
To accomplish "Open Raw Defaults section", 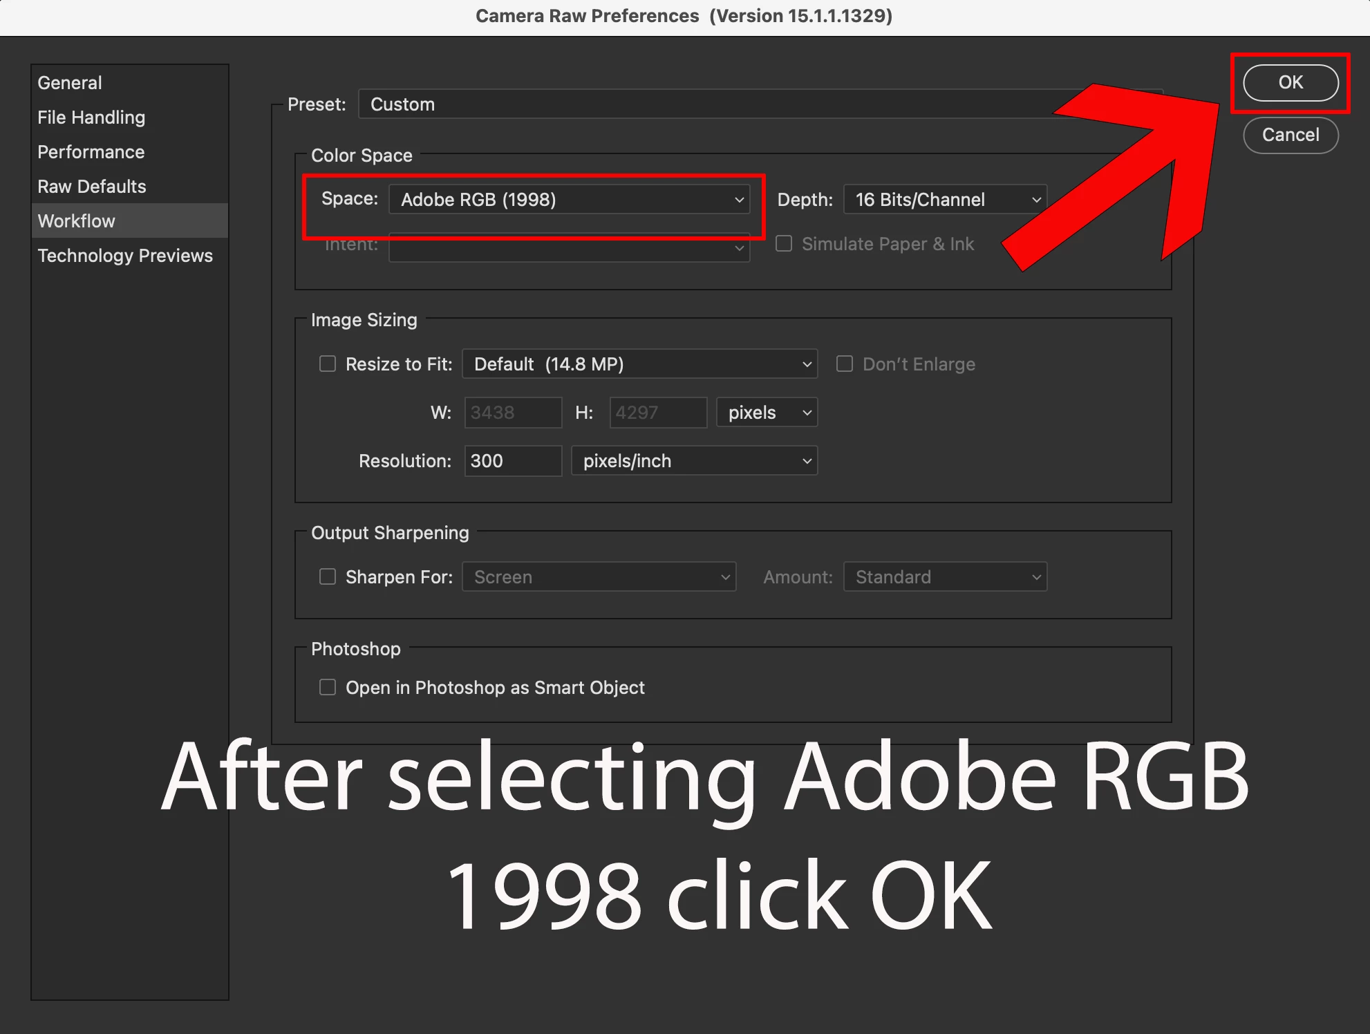I will [x=92, y=187].
